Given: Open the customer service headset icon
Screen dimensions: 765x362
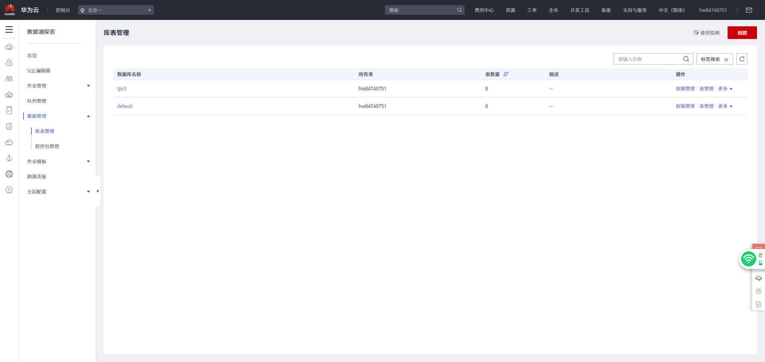Looking at the screenshot, I should 759,278.
